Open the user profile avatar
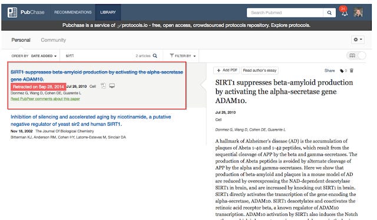This screenshot has width=377, height=220. [x=358, y=12]
